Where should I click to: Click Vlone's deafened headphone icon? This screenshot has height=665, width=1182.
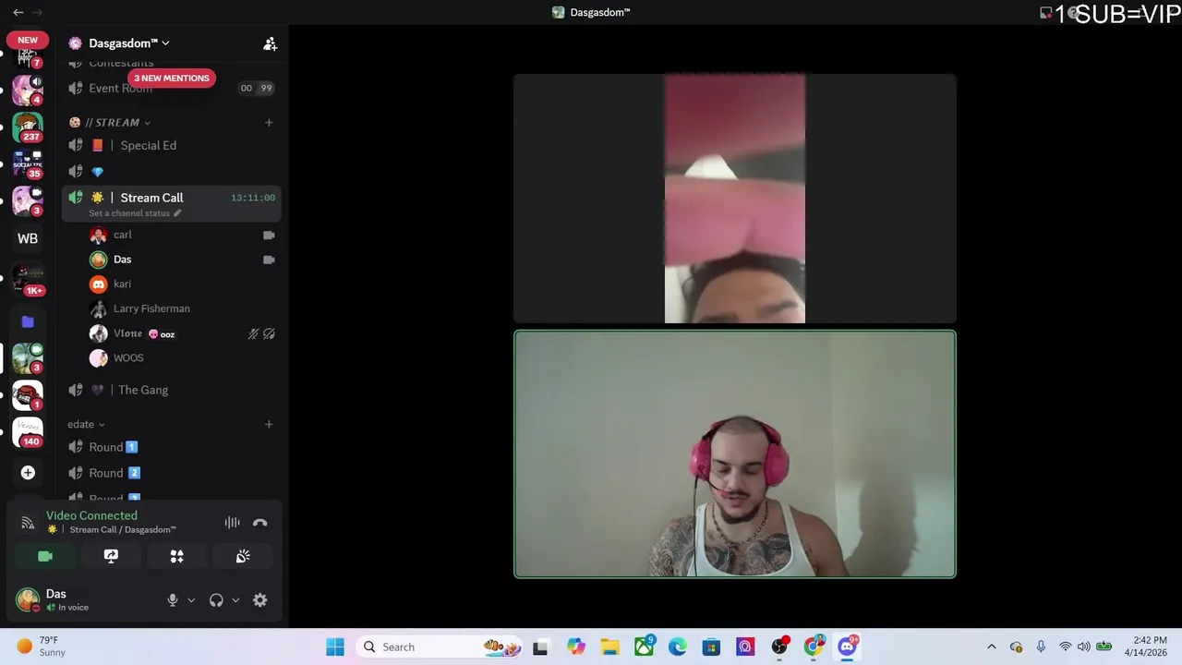(x=269, y=334)
